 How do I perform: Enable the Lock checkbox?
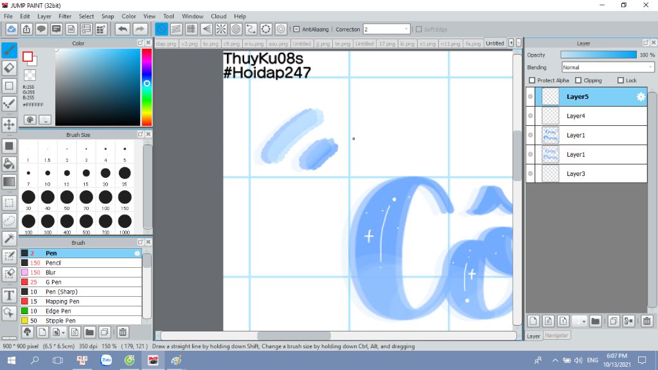pos(621,80)
